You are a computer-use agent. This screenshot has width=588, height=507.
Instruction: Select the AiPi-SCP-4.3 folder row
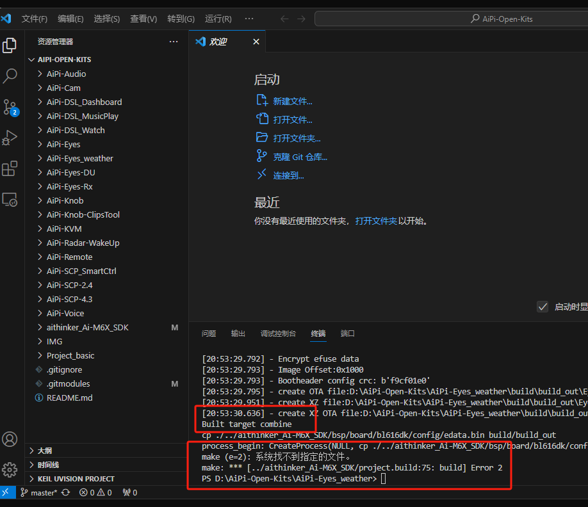tap(106, 300)
